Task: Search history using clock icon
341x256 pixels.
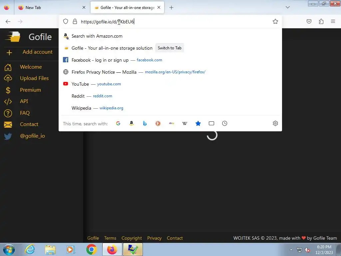Action: tap(225, 123)
